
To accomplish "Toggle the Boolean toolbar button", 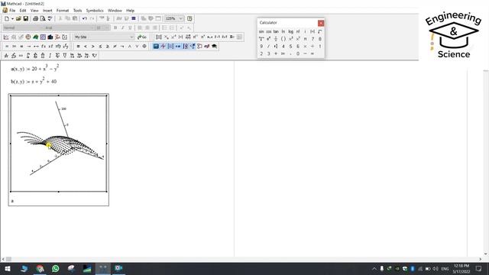I will [193, 46].
